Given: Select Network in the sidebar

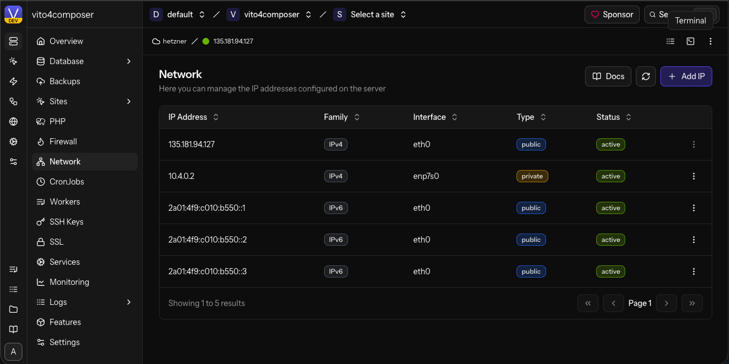Looking at the screenshot, I should click(85, 162).
